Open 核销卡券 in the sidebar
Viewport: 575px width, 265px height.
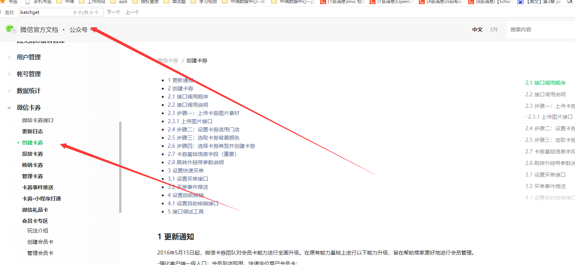[x=33, y=165]
